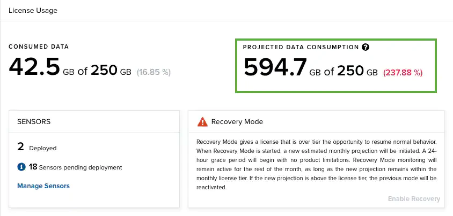
Task: Select the Consumed Data label
Action: 39,47
